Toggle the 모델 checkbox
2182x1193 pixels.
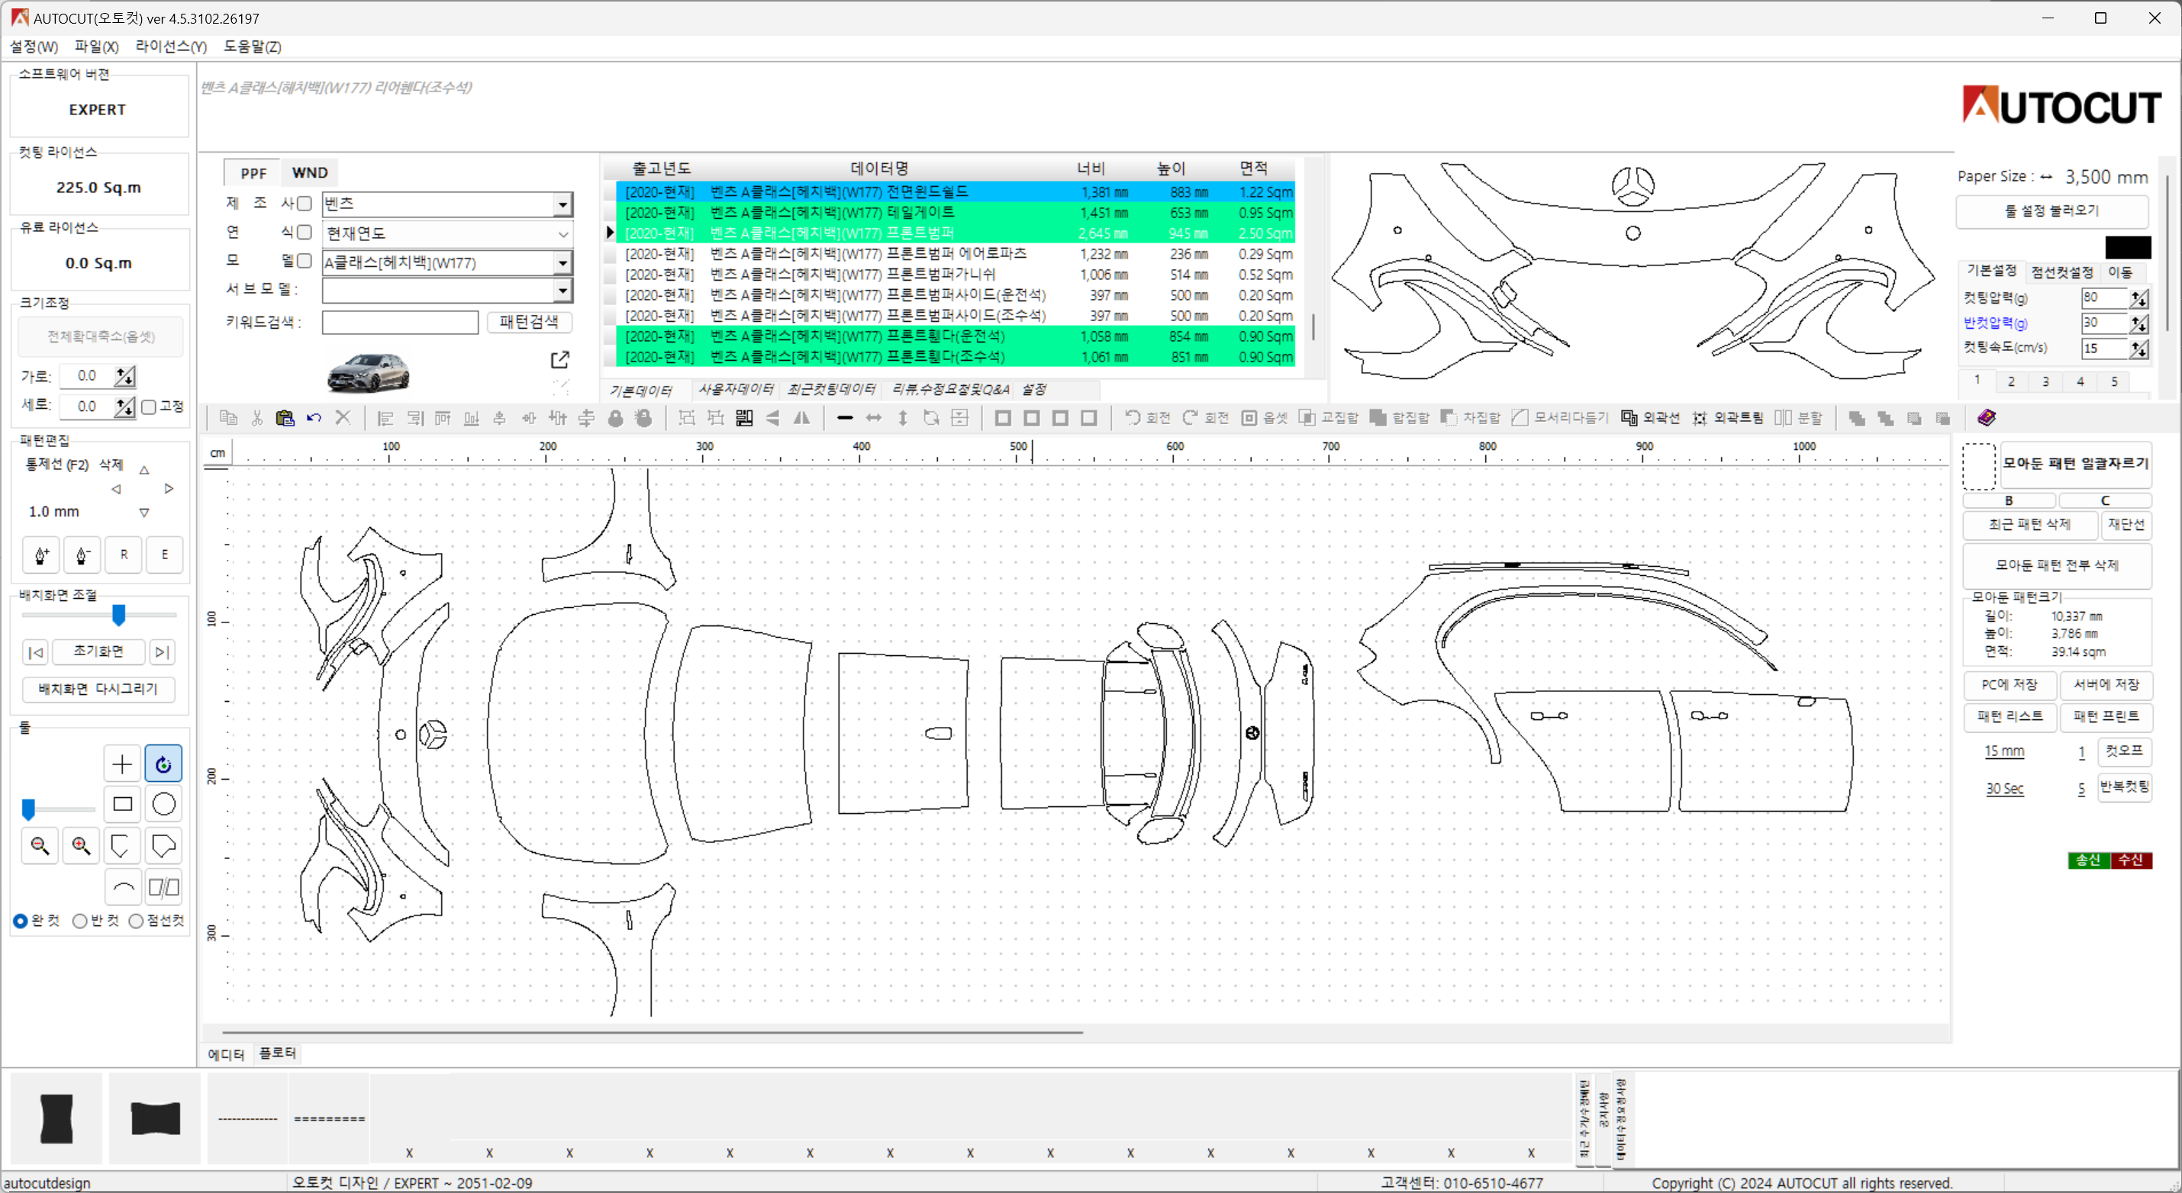(x=305, y=261)
